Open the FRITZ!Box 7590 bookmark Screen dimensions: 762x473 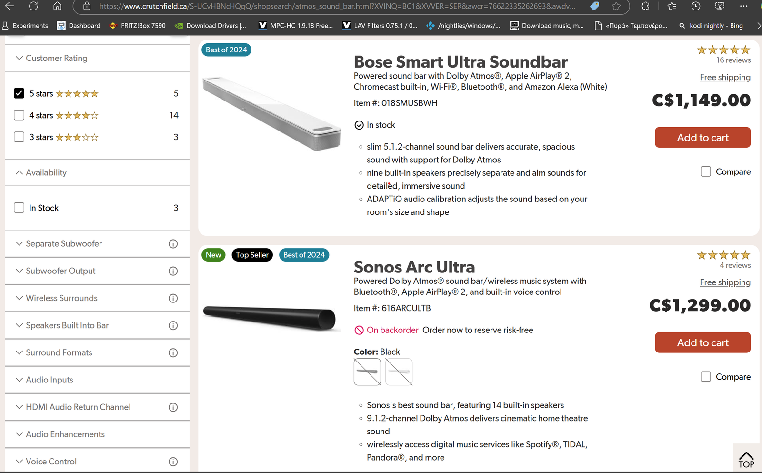pos(138,26)
